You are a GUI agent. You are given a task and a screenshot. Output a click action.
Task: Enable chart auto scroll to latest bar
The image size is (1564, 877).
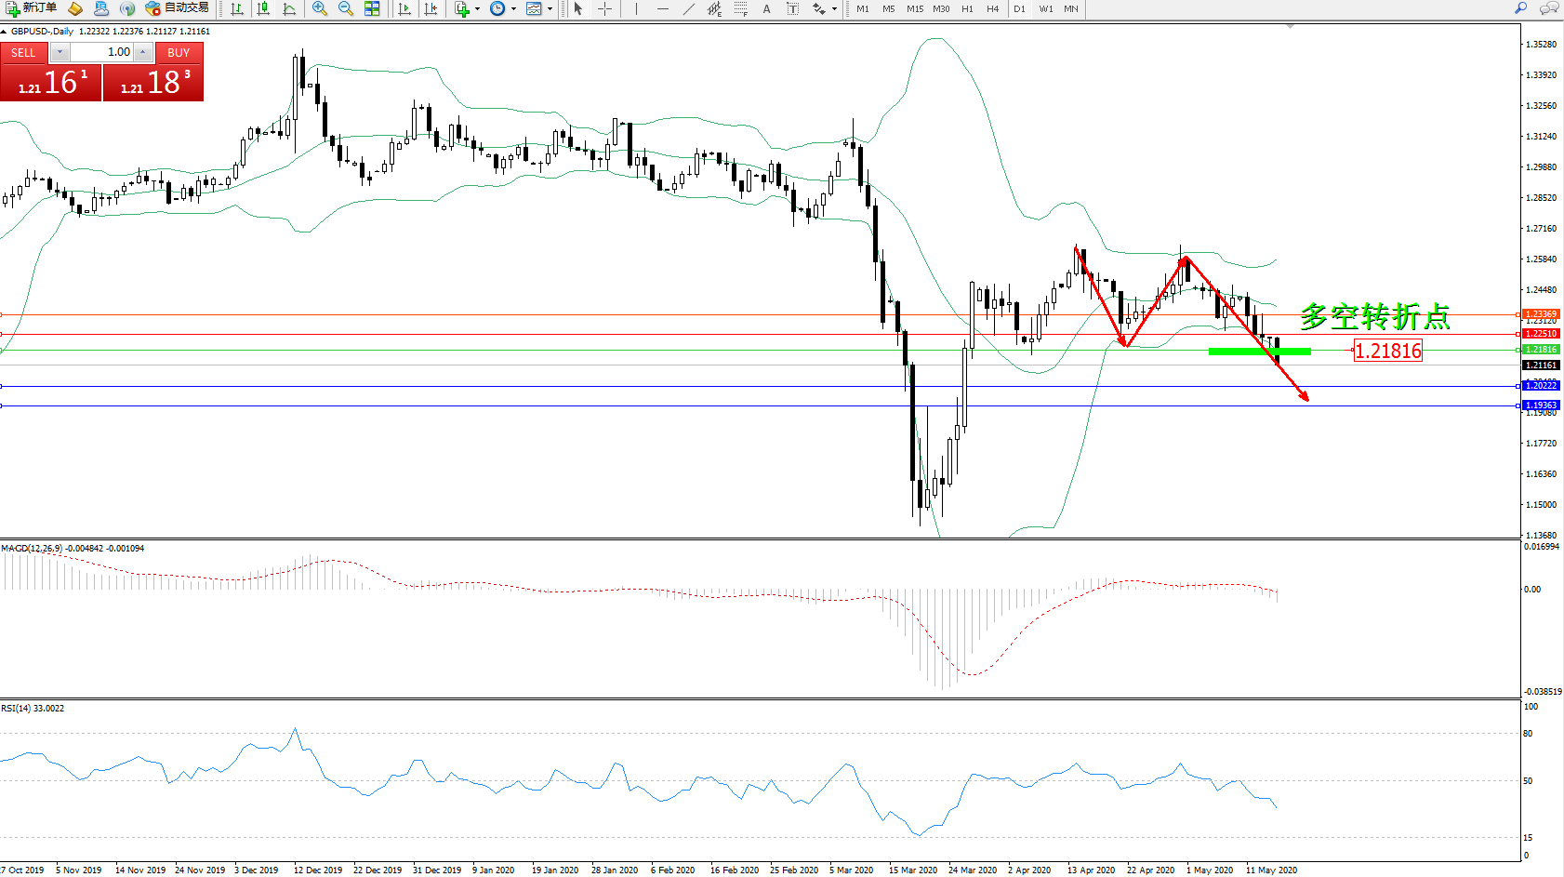404,8
